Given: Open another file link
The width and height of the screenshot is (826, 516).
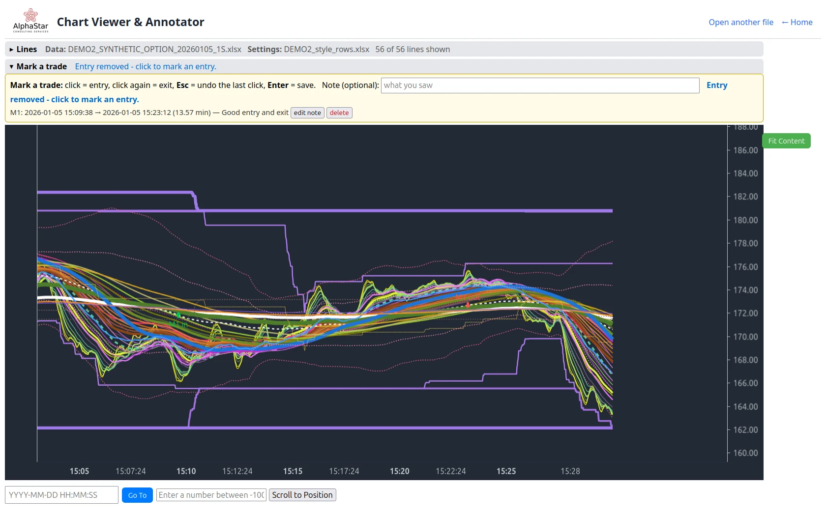Looking at the screenshot, I should point(740,22).
